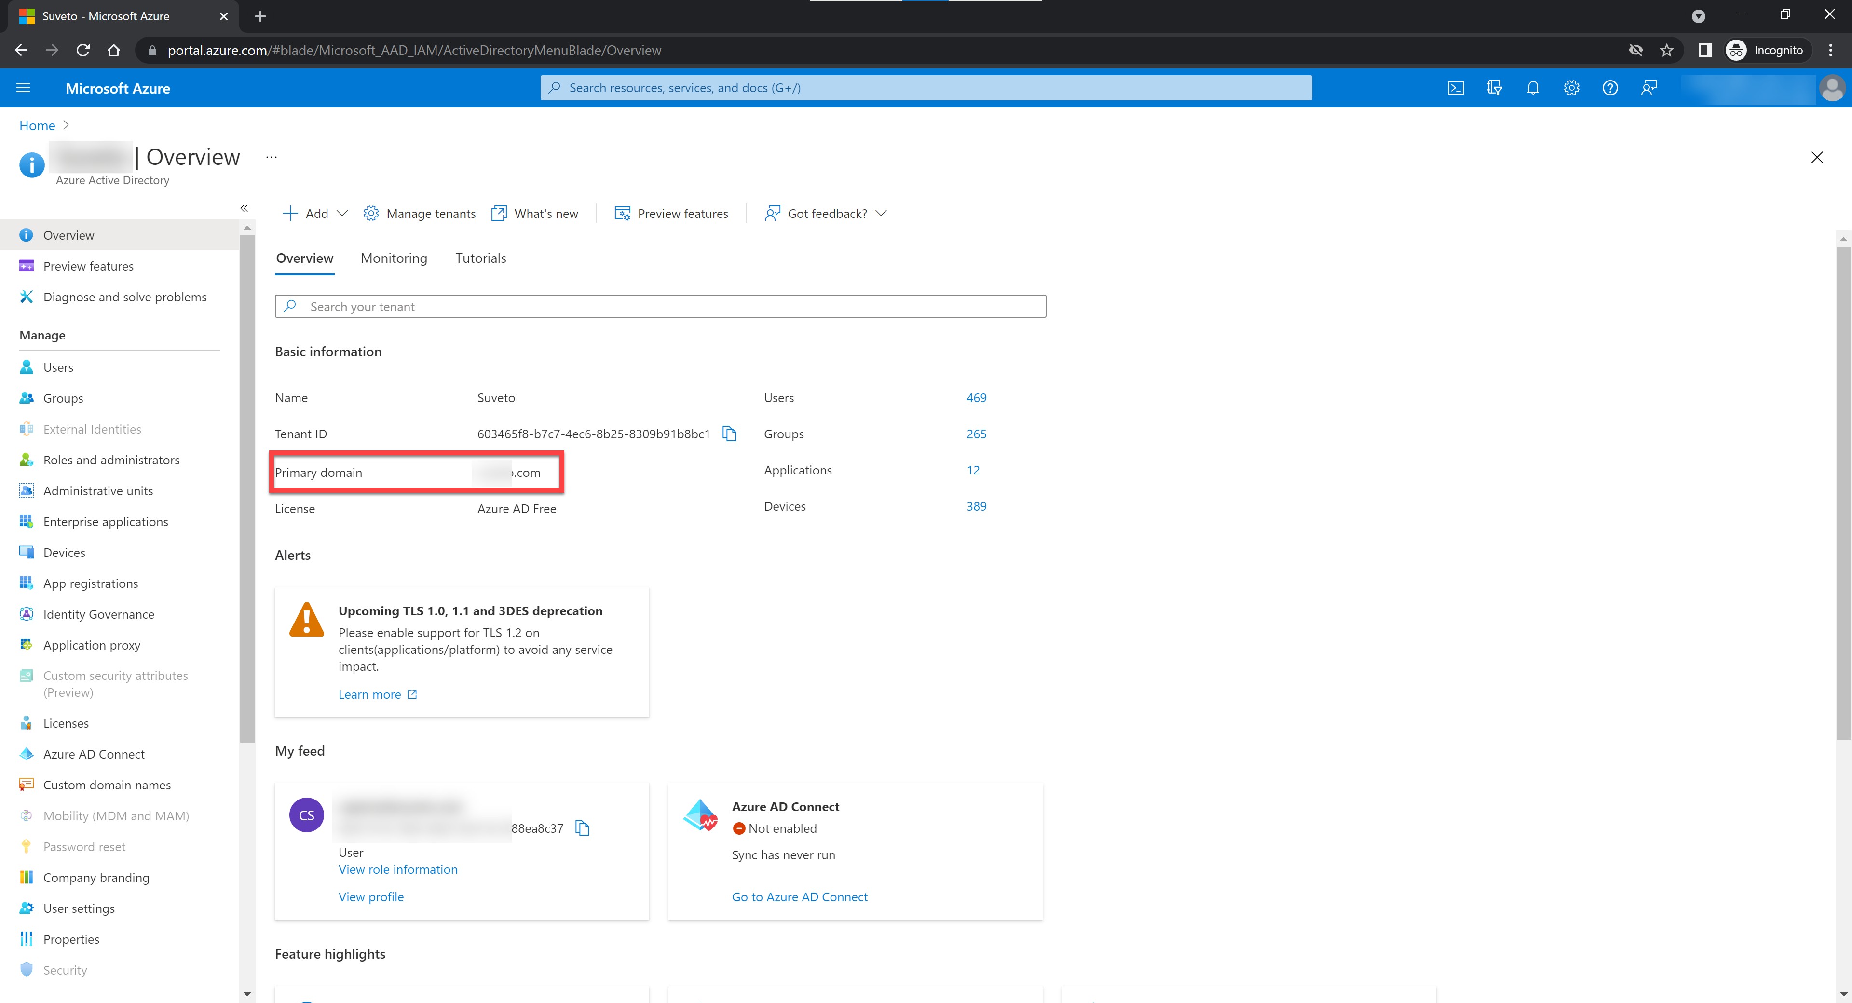Click the 469 Users count link
The height and width of the screenshot is (1003, 1852).
click(x=976, y=398)
